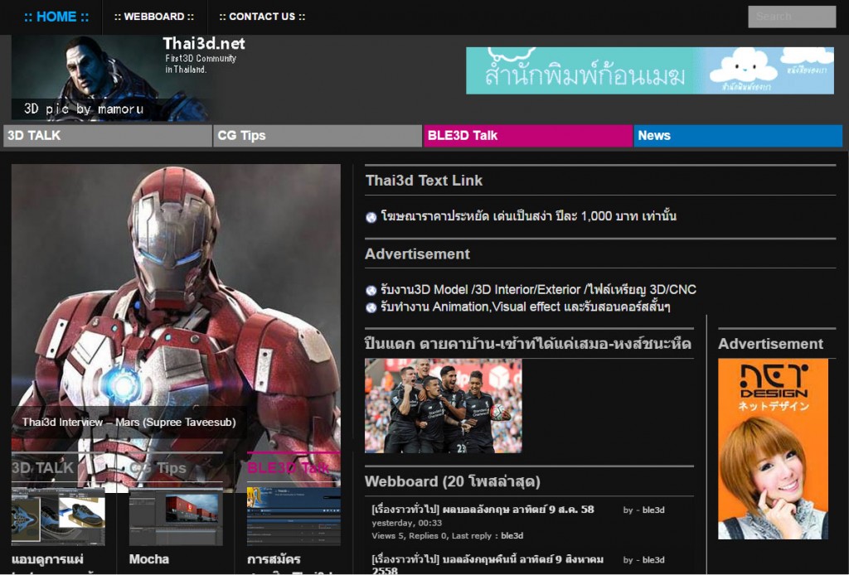Screen dimensions: 849x575
Task: Open the teal cloud publisher banner ad
Action: tap(650, 71)
